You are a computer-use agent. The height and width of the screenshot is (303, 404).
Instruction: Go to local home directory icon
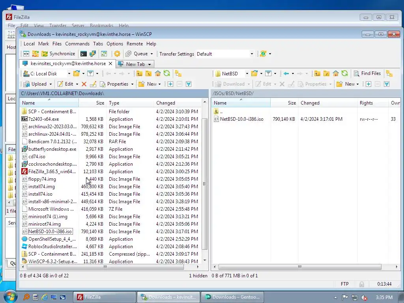158,74
